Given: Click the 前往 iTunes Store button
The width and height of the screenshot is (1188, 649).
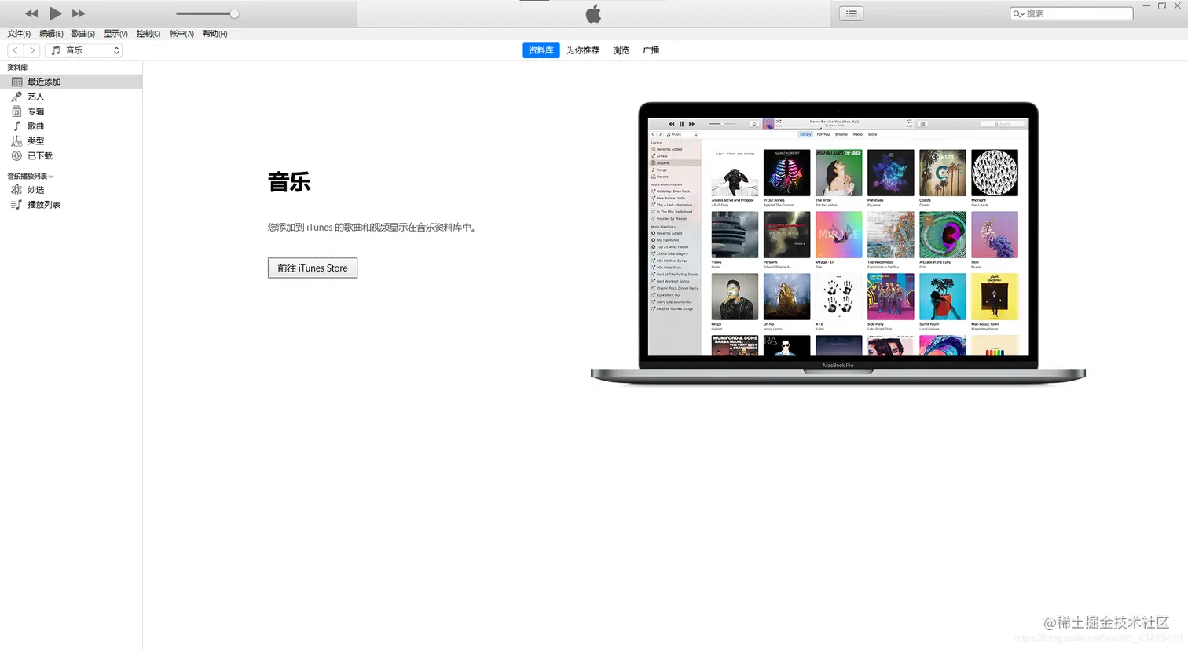Looking at the screenshot, I should point(312,268).
